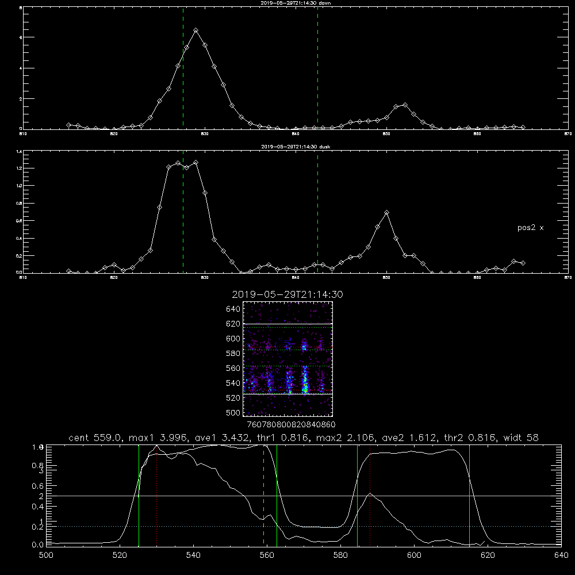Click the '560' x-axis label of bottom plot
This screenshot has height=575, width=575.
coord(267,555)
